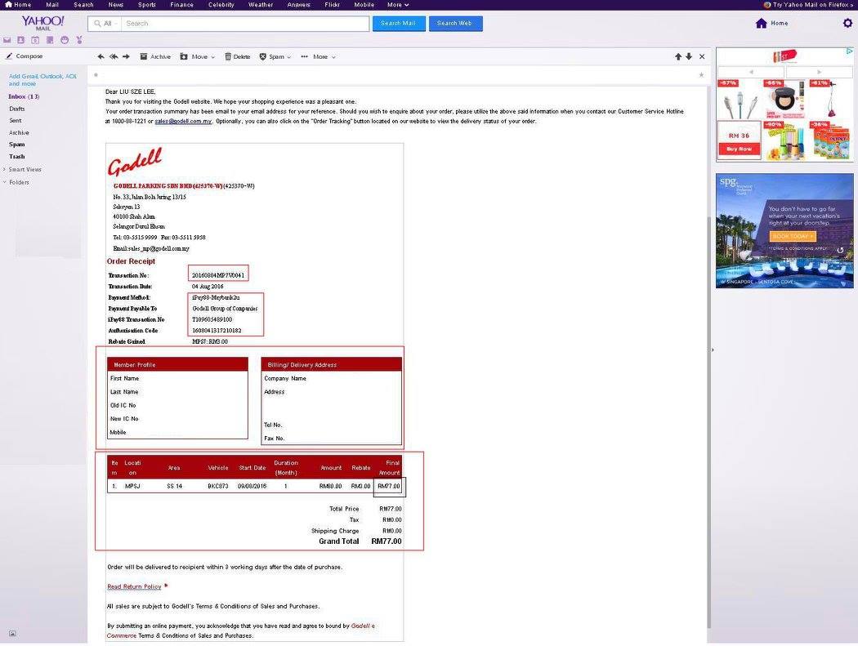This screenshot has width=858, height=646.
Task: Close the open email with X
Action: tap(702, 56)
